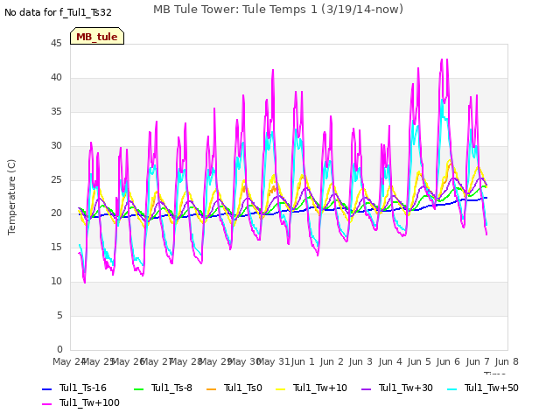
Task: Click the Jun 4 x-axis tick label
Action: click(x=390, y=361)
